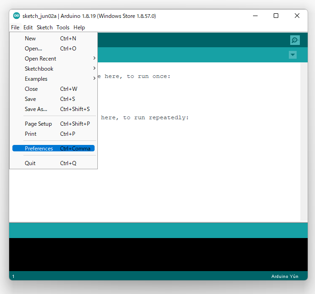Choose Quit from the File menu
The width and height of the screenshot is (315, 294).
point(53,163)
